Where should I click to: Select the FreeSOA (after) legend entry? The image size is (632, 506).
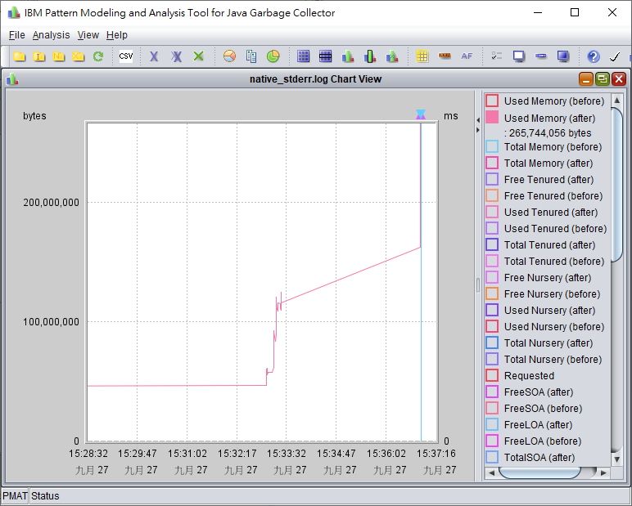click(539, 392)
